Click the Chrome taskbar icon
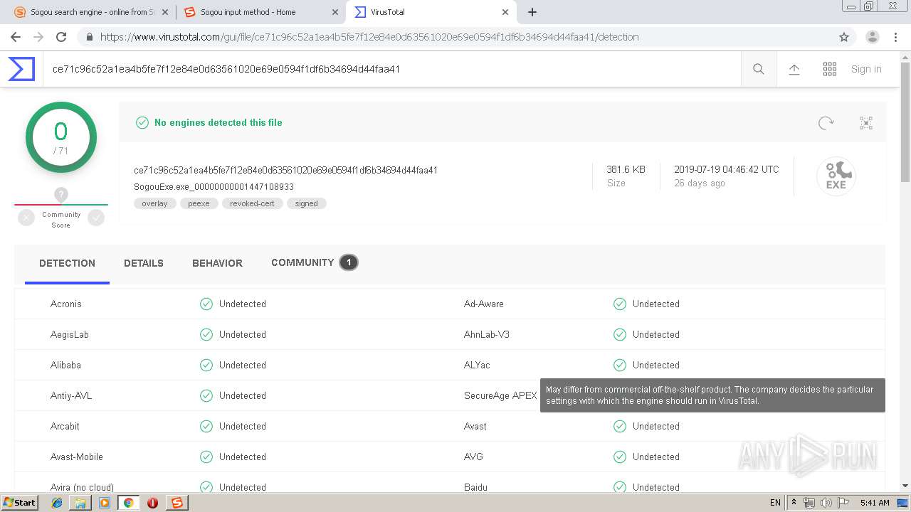This screenshot has height=512, width=911. point(128,503)
